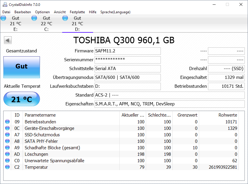This screenshot has height=184, width=248.
Task: Select the Löschungen parameter name
Action: click(37, 154)
